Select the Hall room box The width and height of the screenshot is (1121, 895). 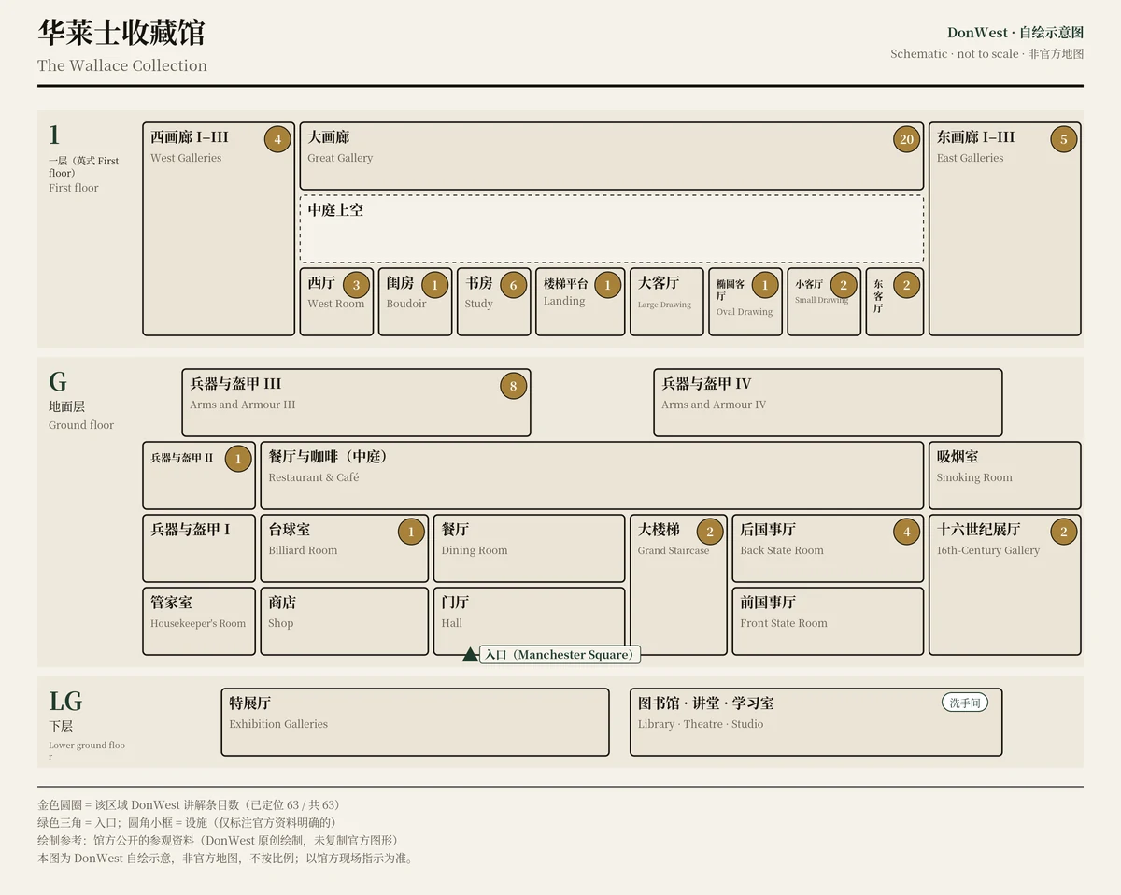(x=529, y=621)
